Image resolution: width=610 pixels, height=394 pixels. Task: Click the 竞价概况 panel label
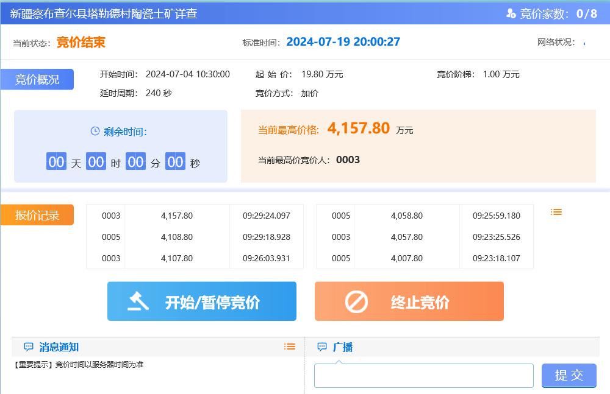pos(39,79)
